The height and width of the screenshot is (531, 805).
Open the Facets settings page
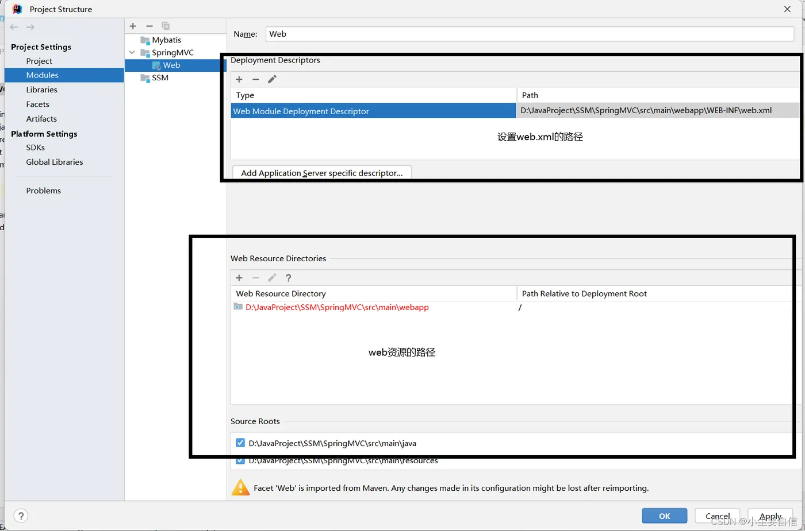click(x=37, y=104)
